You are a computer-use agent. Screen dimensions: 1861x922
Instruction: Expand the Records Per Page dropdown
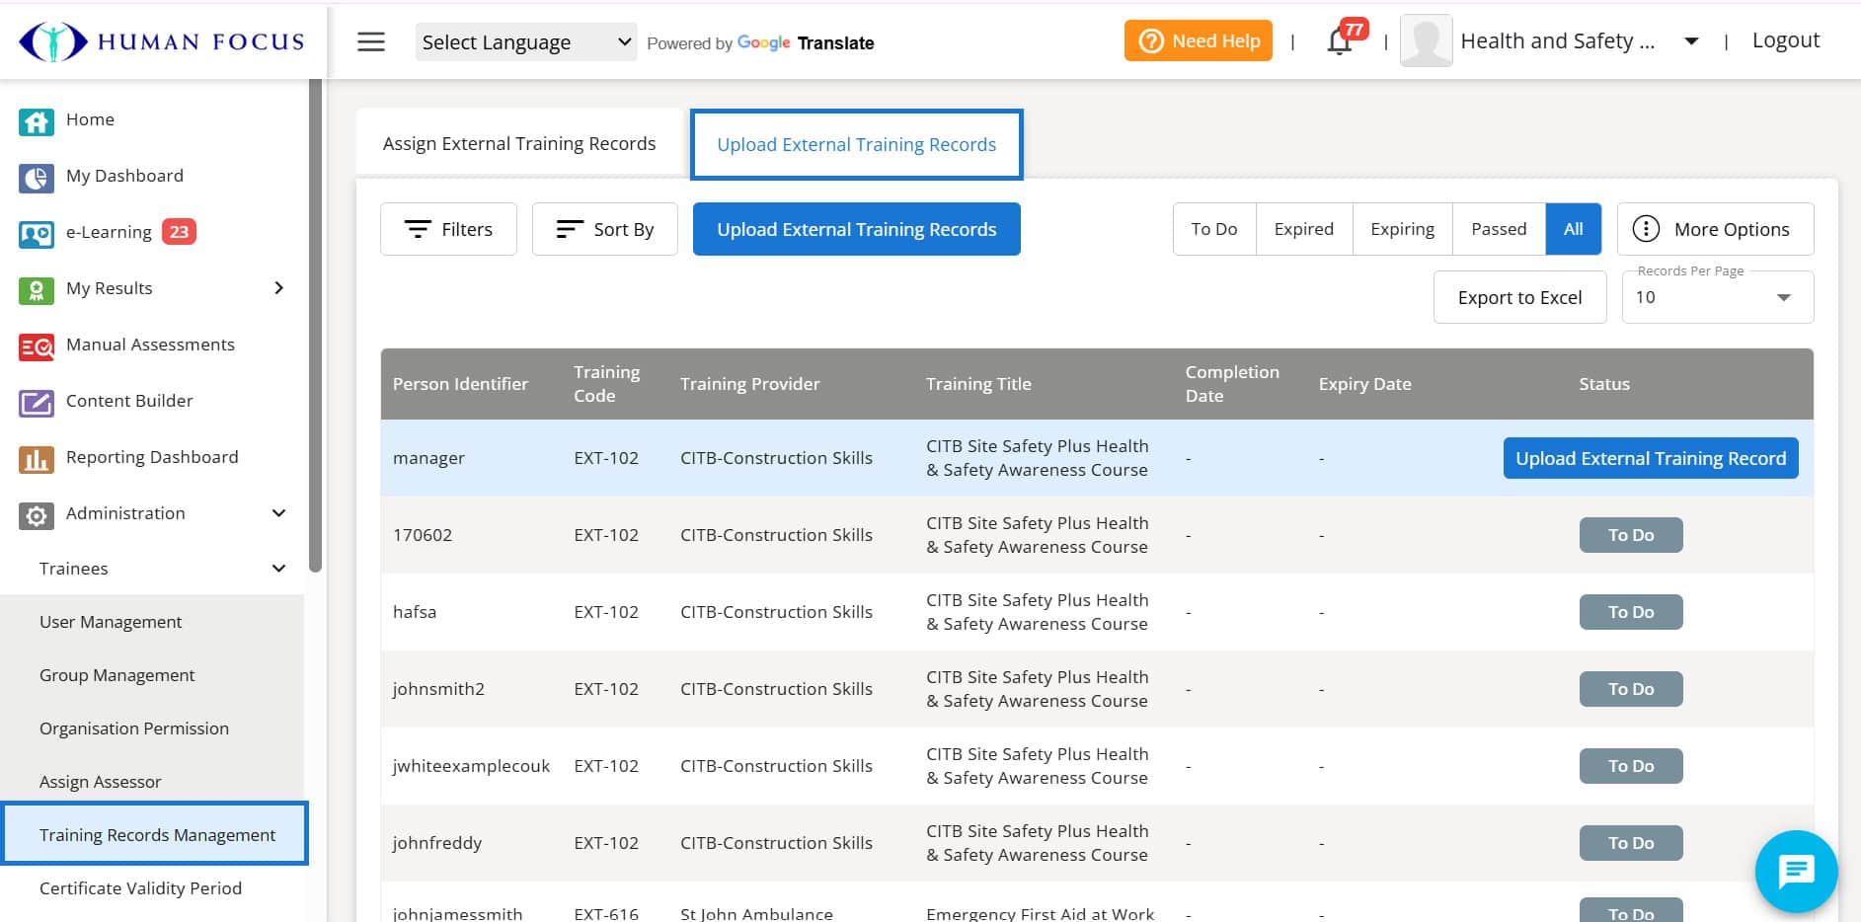coord(1715,296)
